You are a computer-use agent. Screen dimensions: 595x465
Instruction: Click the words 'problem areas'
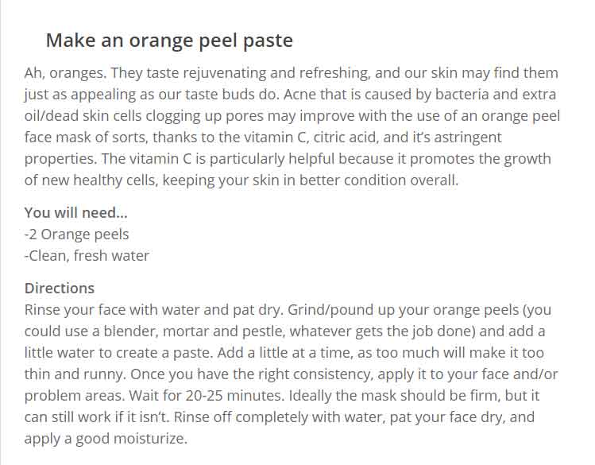(74, 396)
